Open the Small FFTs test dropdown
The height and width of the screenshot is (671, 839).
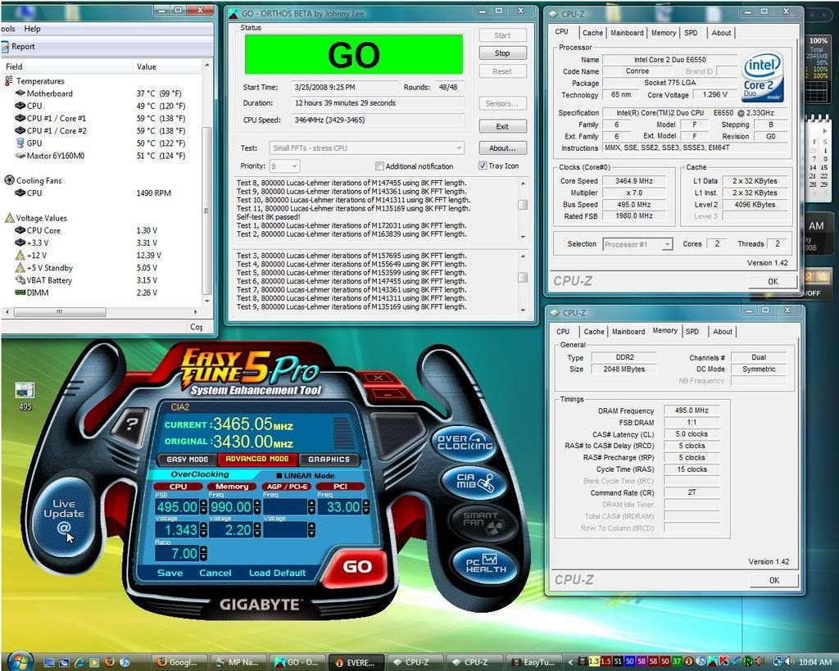[366, 148]
